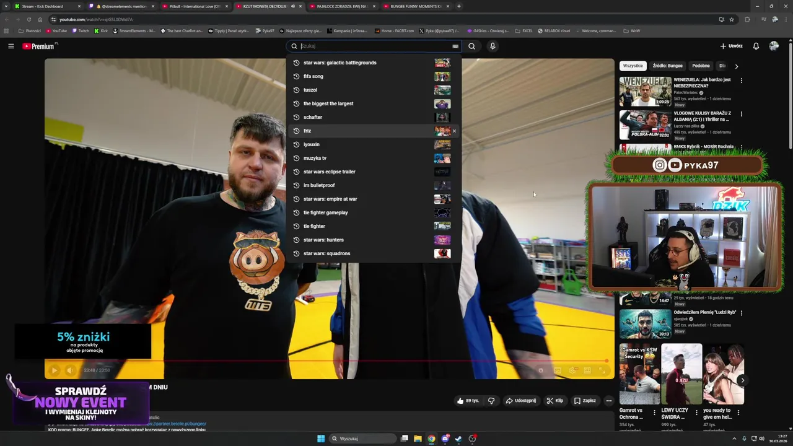The height and width of the screenshot is (446, 793).
Task: Select the 'Wszystkie' filter chip
Action: (x=633, y=66)
